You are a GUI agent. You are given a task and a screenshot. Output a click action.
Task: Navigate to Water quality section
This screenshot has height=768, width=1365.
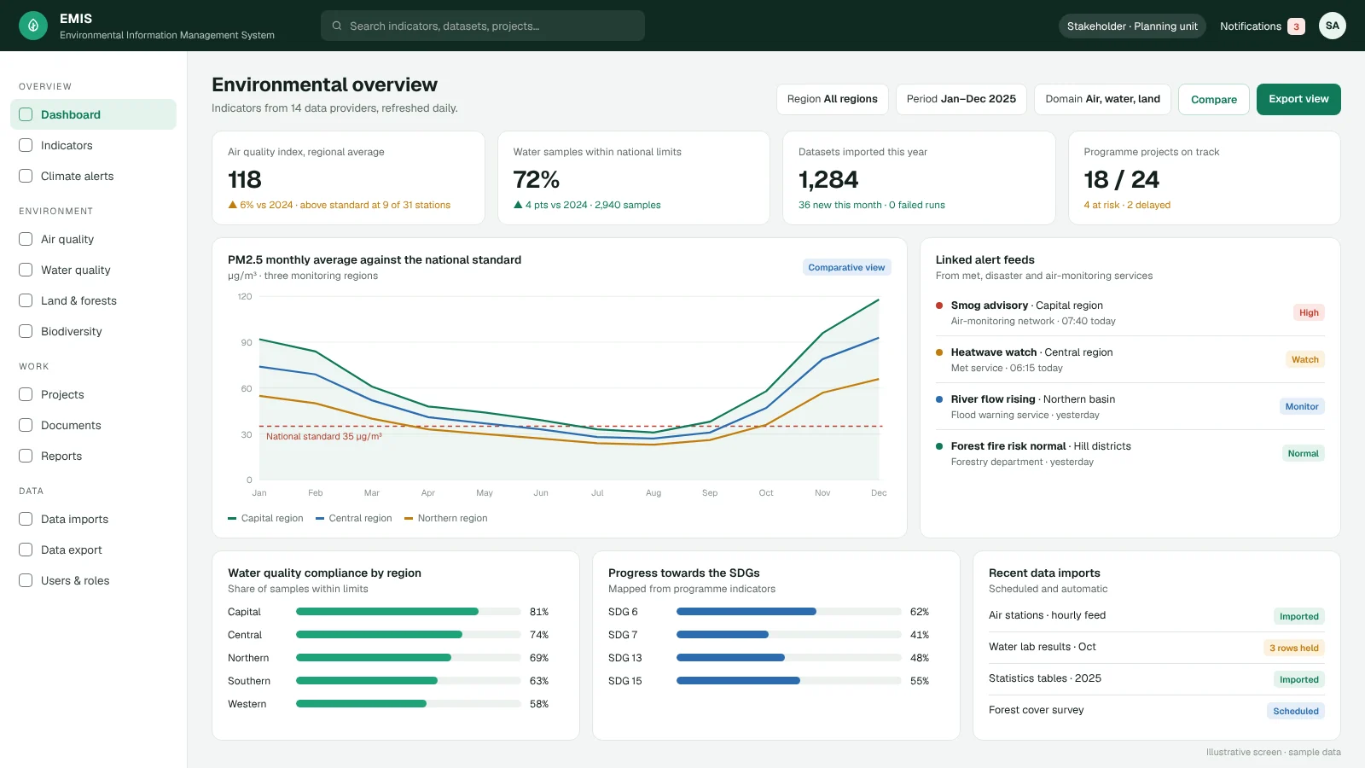[94, 270]
